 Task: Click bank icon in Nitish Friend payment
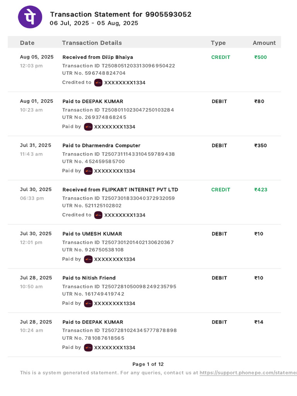(88, 303)
